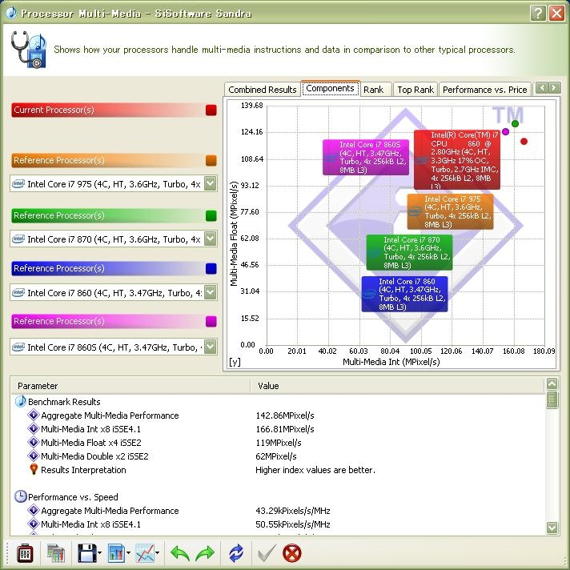Select the Aggregate Multi-Media Performance 142.86MPixel/s row
The width and height of the screenshot is (570, 570).
point(278,415)
